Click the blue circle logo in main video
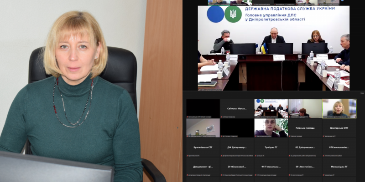Screen dimensions: 365x182 [215, 14]
